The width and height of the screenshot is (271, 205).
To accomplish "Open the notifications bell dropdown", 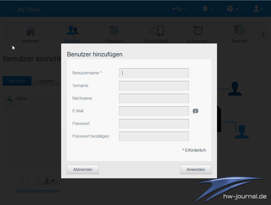I will pyautogui.click(x=207, y=9).
